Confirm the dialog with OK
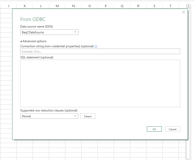This screenshot has height=160, width=194. [154, 129]
